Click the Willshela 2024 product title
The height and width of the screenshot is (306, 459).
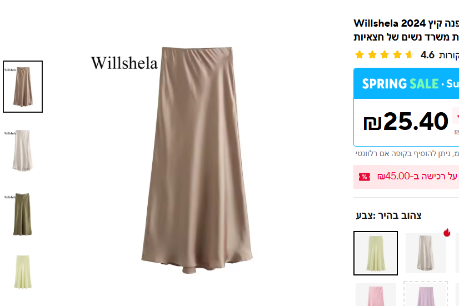tap(406, 30)
